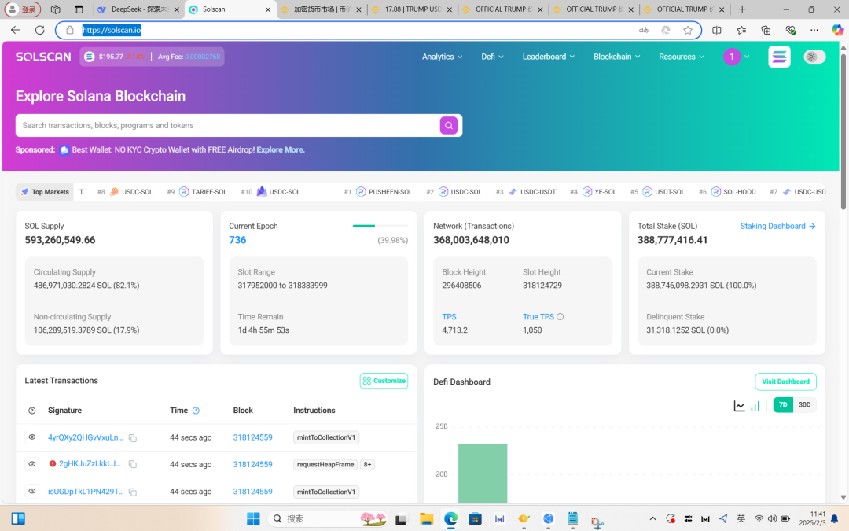Close the Solscan browser tab

coord(268,9)
